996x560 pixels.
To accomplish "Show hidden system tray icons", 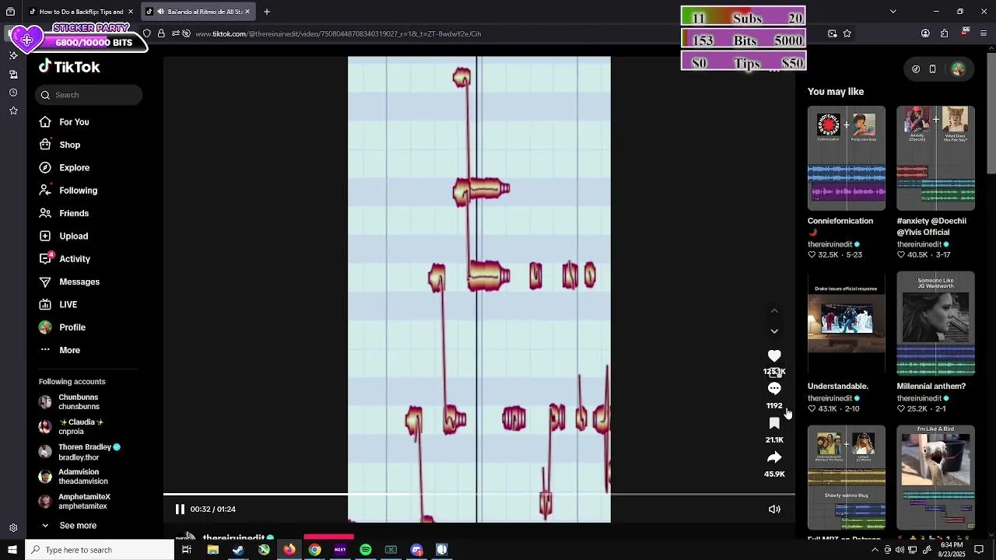I will 875,550.
